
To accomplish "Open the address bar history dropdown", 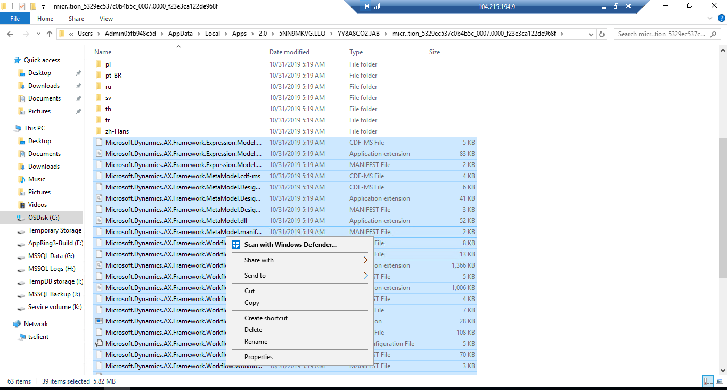I will (592, 34).
